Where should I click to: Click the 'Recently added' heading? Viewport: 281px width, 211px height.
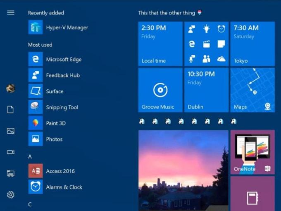pyautogui.click(x=46, y=13)
